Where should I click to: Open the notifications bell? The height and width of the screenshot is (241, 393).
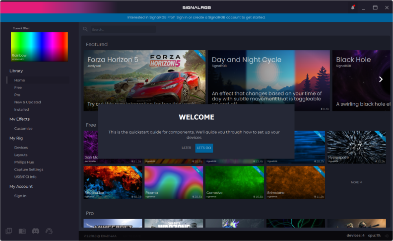point(353,7)
